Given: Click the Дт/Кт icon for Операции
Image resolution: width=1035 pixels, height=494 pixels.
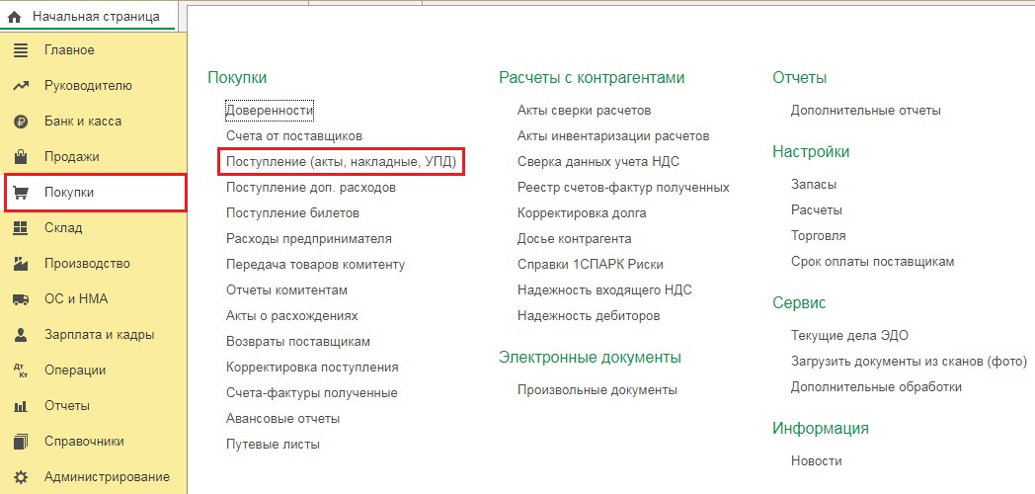Looking at the screenshot, I should tap(21, 370).
